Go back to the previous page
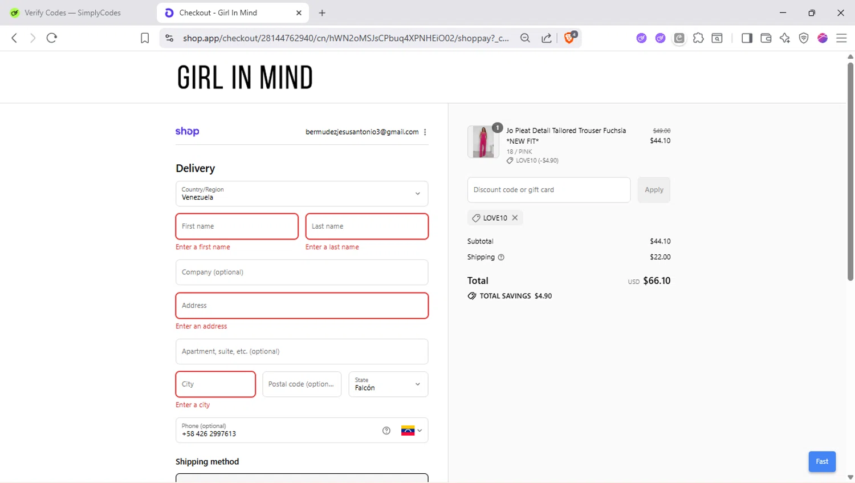The width and height of the screenshot is (855, 483). (x=14, y=38)
